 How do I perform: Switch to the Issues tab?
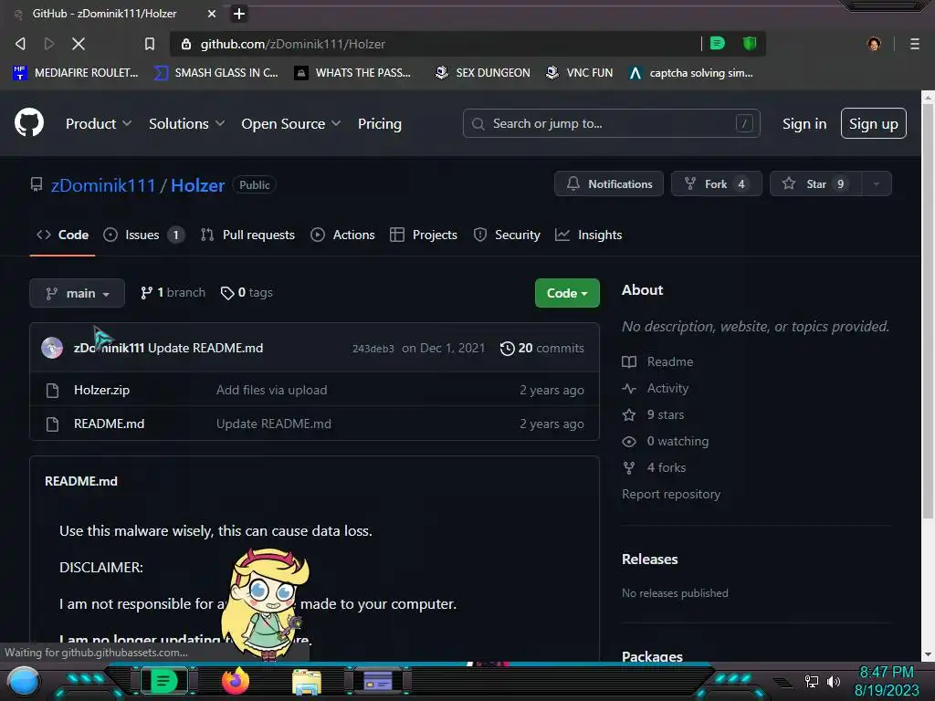[143, 235]
